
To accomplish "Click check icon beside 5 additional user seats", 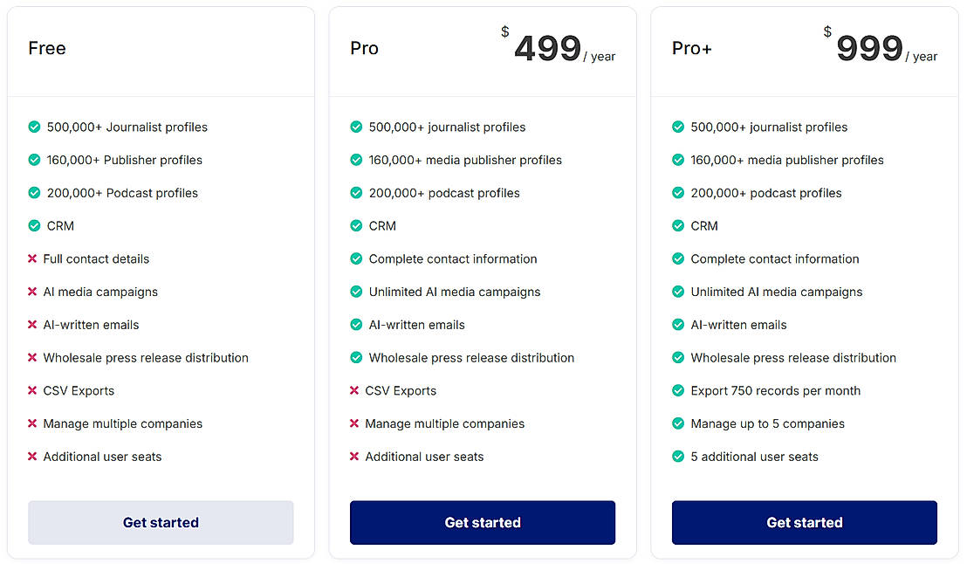I will [x=678, y=457].
